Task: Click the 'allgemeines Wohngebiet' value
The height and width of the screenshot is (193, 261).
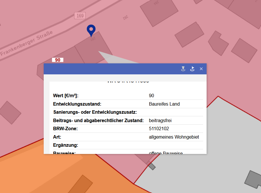Action: click(x=174, y=137)
